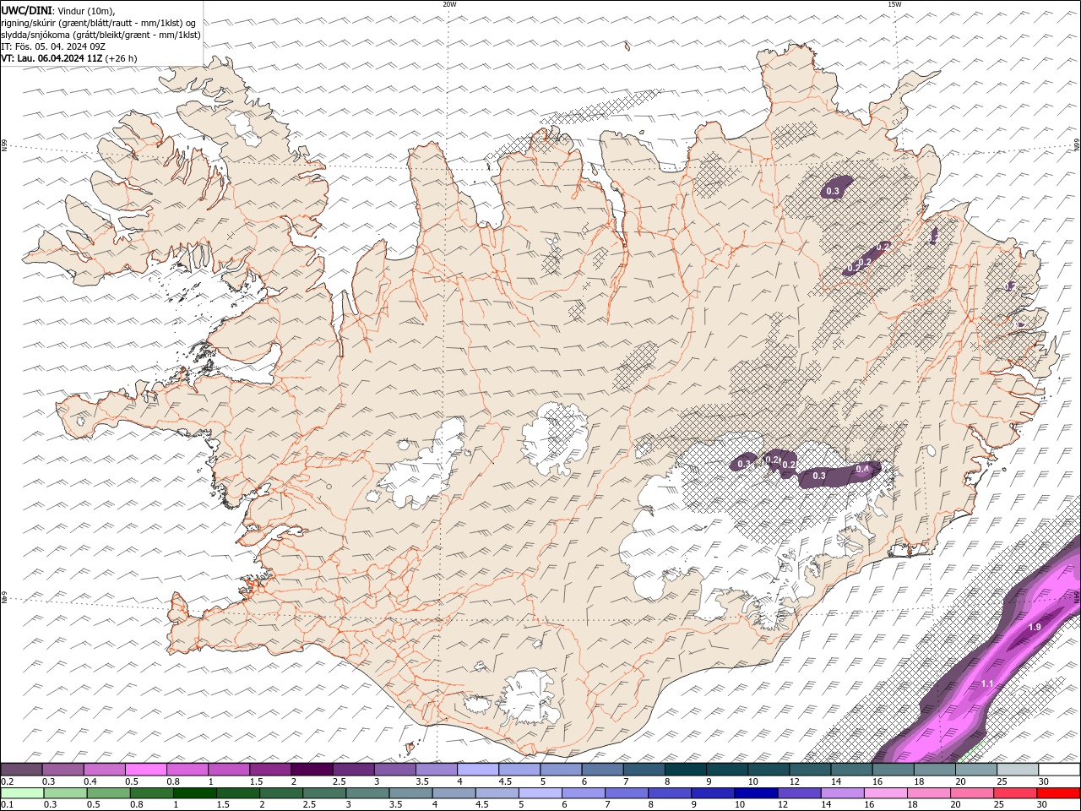Click the 0.2 dark purple swatch, top legend row
This screenshot has height=811, width=1081.
[22, 769]
